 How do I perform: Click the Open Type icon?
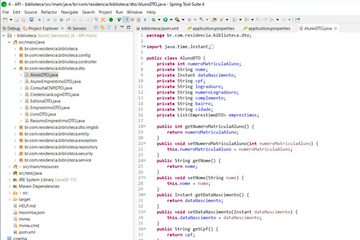pyautogui.click(x=214, y=20)
